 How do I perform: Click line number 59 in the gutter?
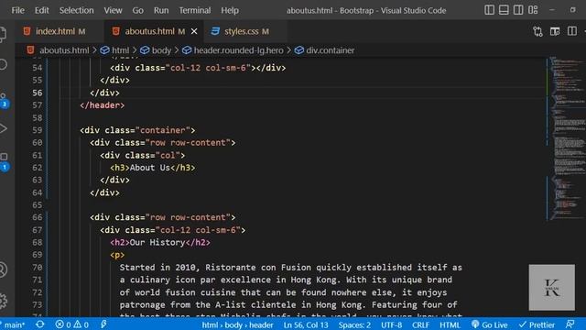37,130
